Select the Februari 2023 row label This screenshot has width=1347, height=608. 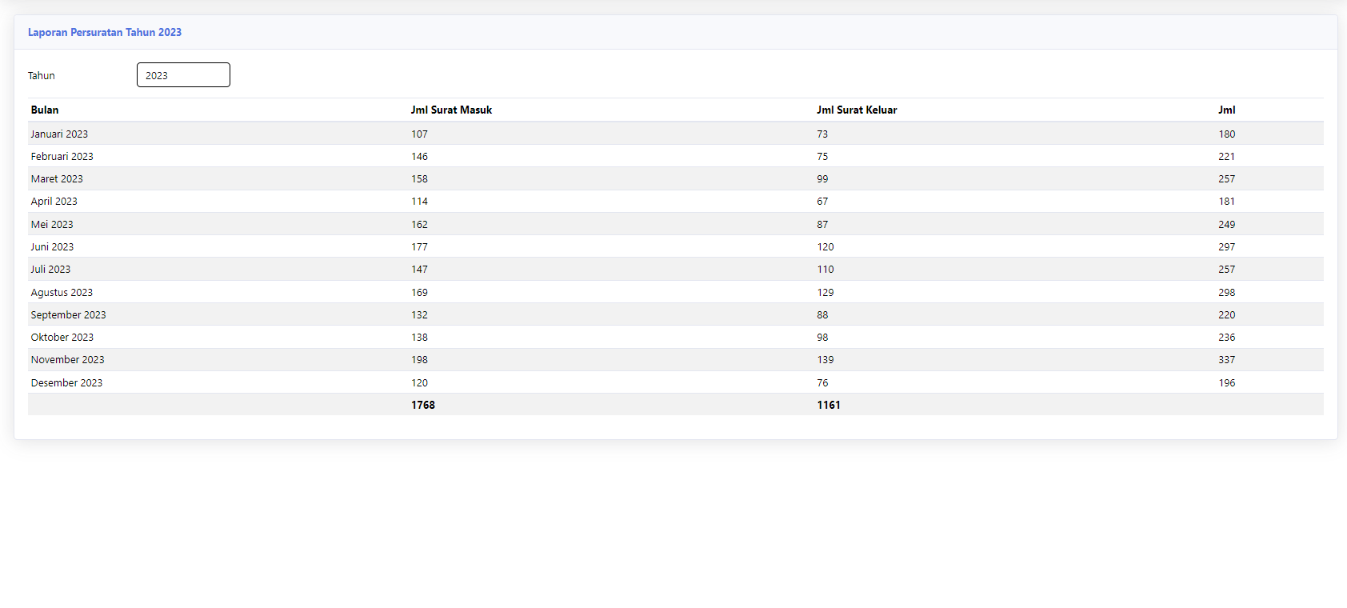[x=62, y=157]
